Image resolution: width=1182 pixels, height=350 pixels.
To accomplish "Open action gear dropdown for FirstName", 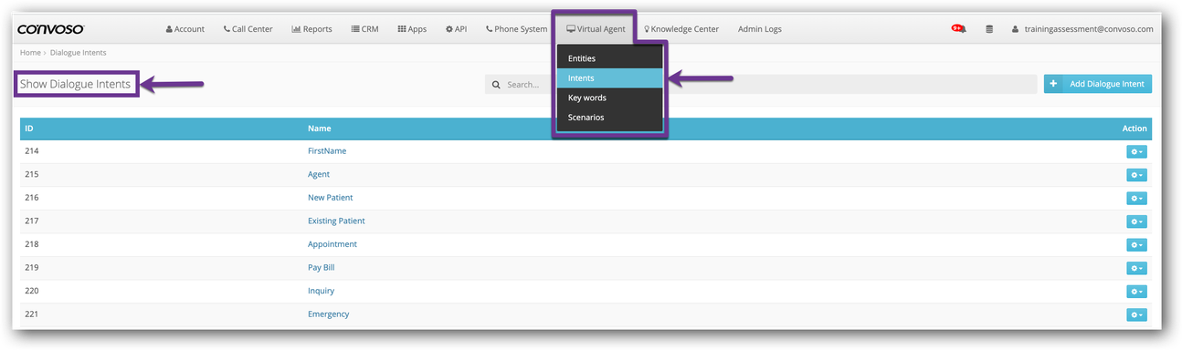I will (1136, 151).
